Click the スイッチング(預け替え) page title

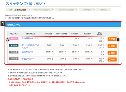pyautogui.click(x=25, y=4)
